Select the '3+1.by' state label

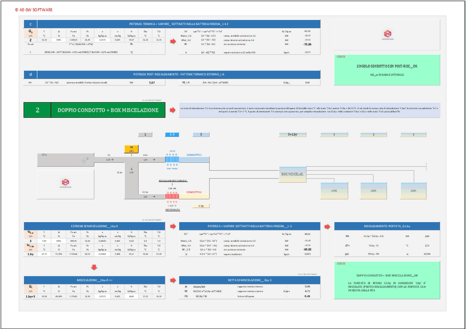pyautogui.click(x=292, y=135)
